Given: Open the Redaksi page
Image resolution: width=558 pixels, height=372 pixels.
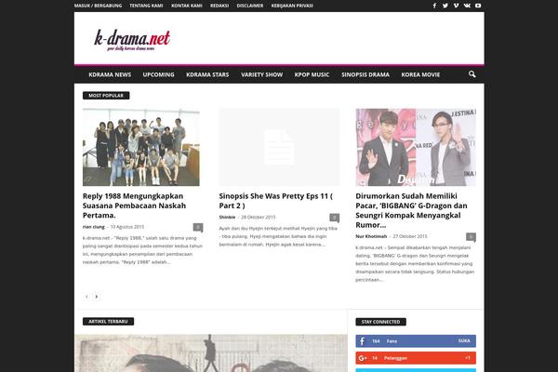Looking at the screenshot, I should pyautogui.click(x=219, y=6).
